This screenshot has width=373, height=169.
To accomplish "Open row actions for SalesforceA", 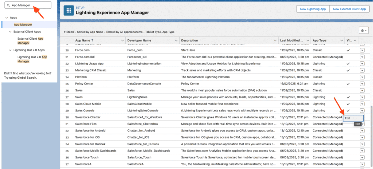I will (362, 164).
